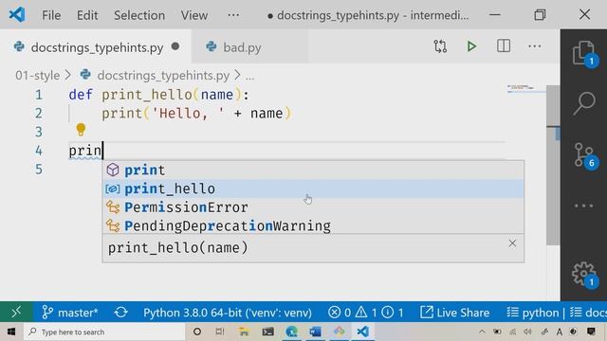Open File Explorer from taskbar

click(x=244, y=332)
